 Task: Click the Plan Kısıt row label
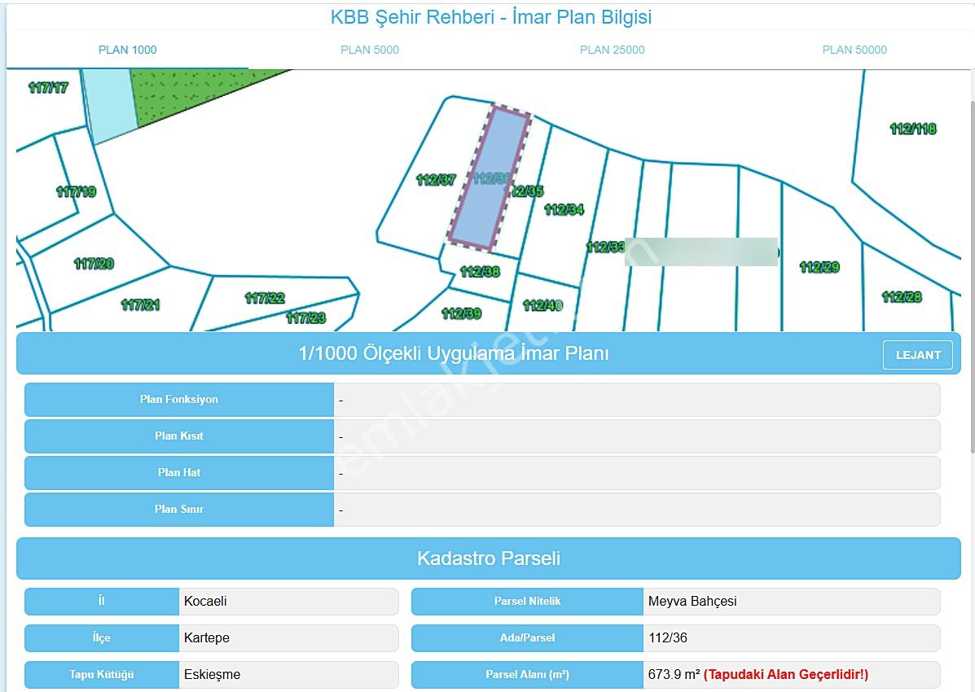tap(179, 436)
